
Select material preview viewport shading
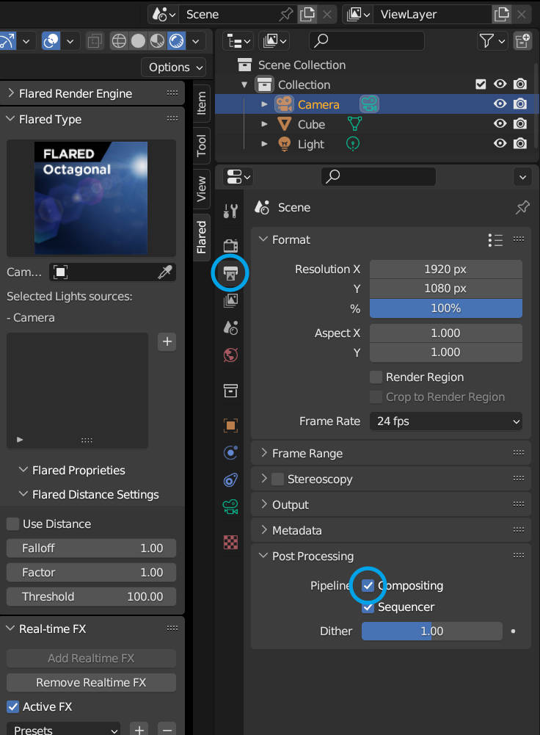(x=157, y=41)
